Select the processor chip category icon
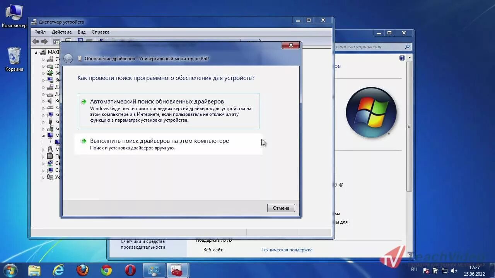 click(x=50, y=156)
